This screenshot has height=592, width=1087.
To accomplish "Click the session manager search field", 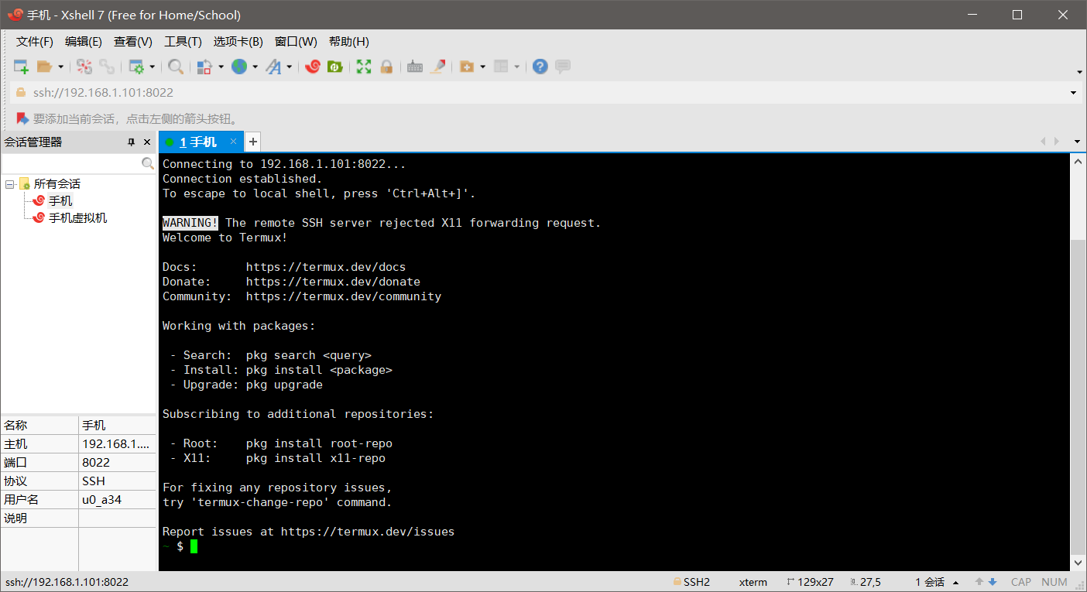I will (71, 163).
